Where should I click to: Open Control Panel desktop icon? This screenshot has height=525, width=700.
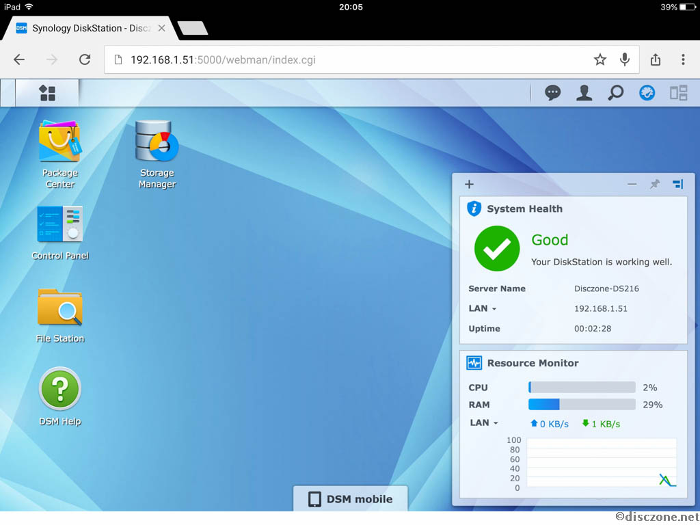coord(60,233)
